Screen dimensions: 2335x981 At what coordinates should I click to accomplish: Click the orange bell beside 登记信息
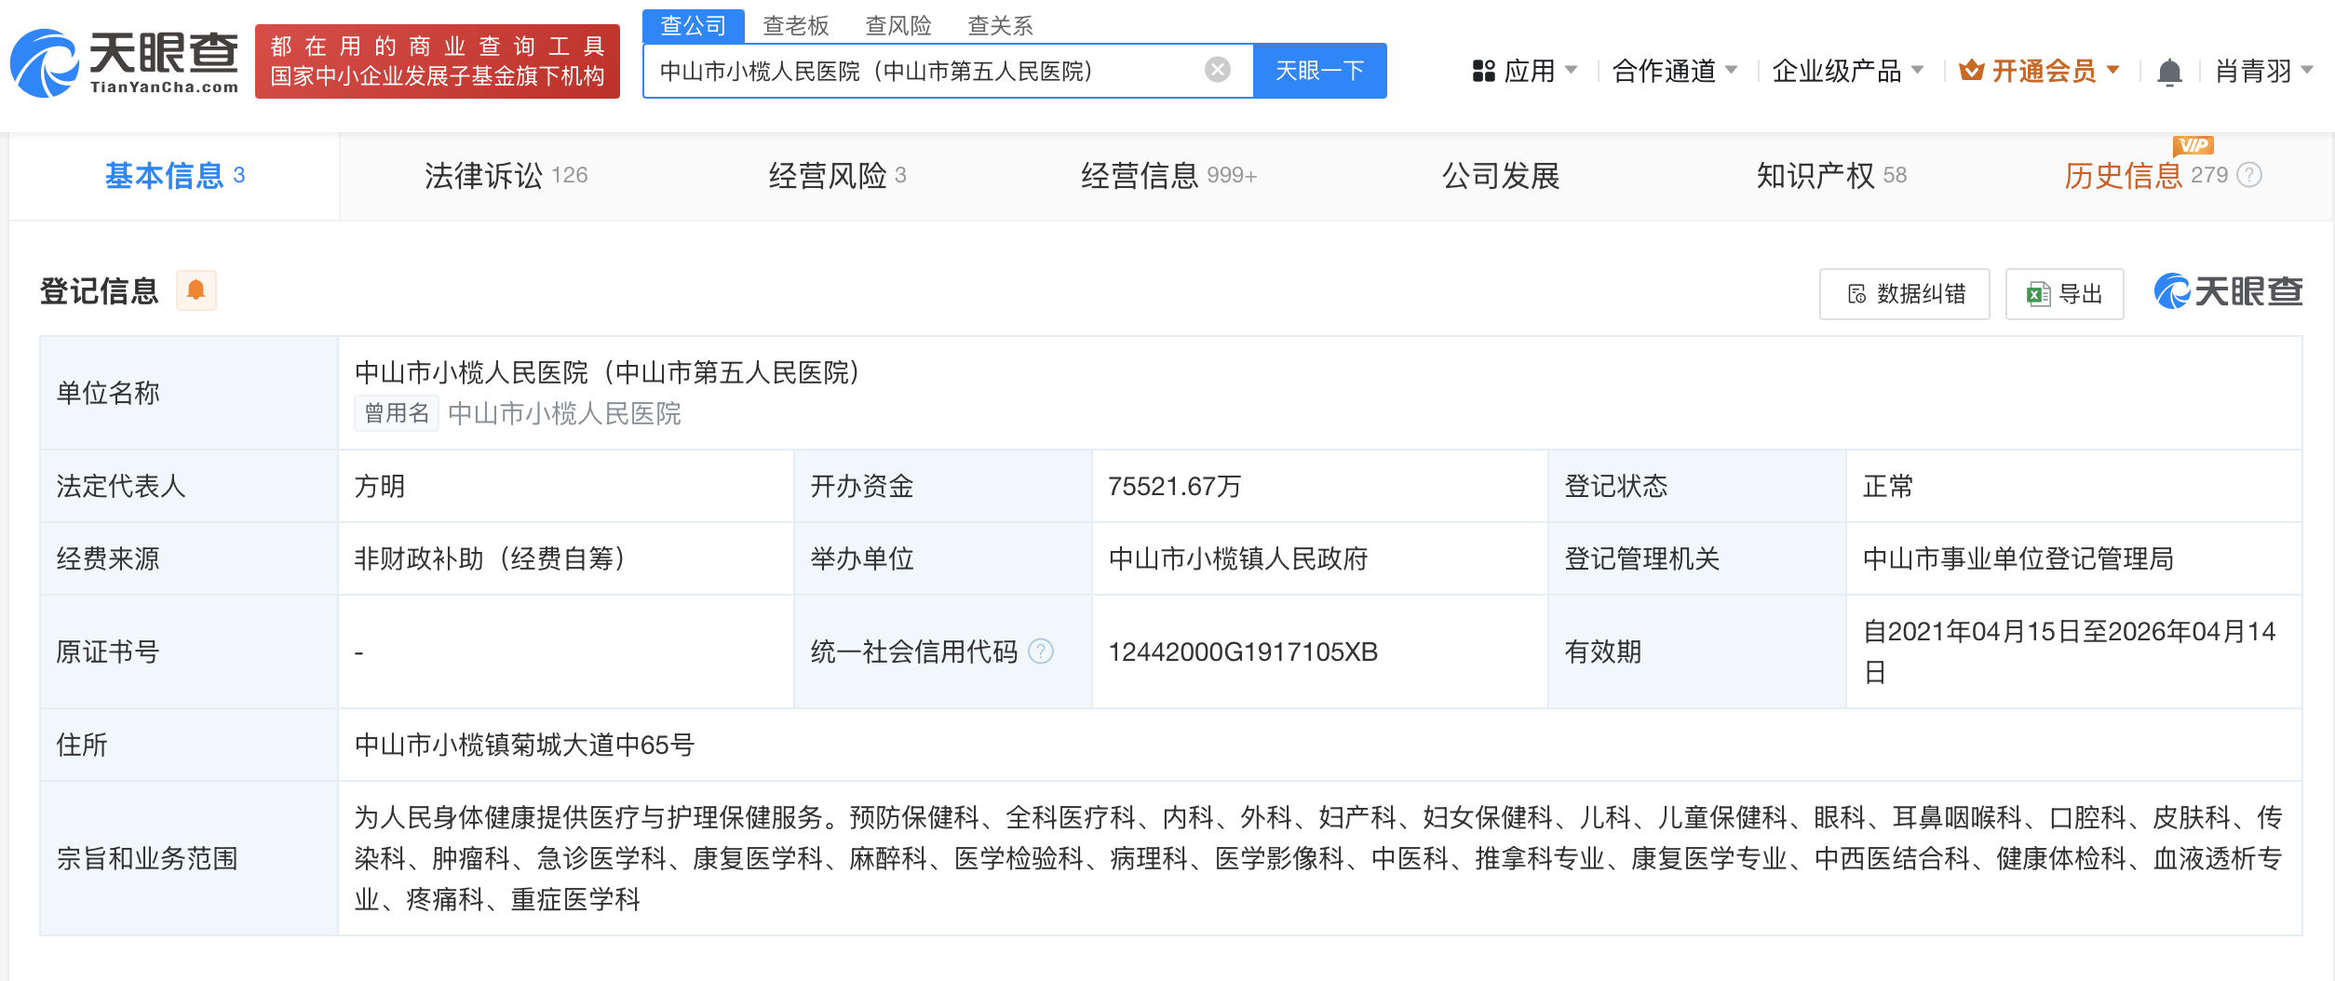tap(196, 290)
